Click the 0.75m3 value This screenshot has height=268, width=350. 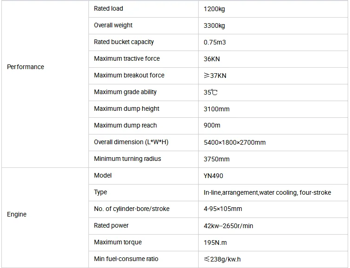pyautogui.click(x=215, y=42)
